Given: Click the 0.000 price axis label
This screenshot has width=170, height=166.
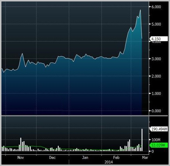Looking at the screenshot, I should coord(156,111).
